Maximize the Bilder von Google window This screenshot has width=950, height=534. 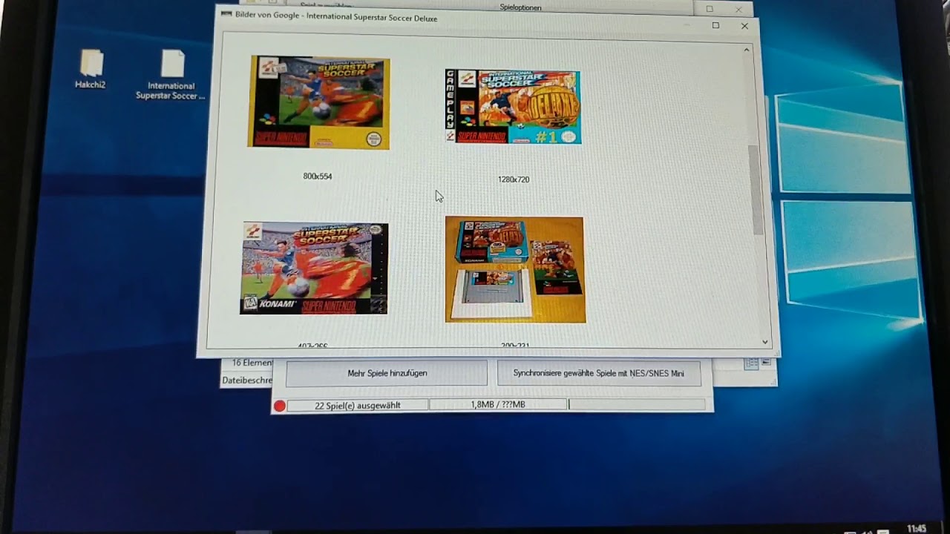point(715,25)
